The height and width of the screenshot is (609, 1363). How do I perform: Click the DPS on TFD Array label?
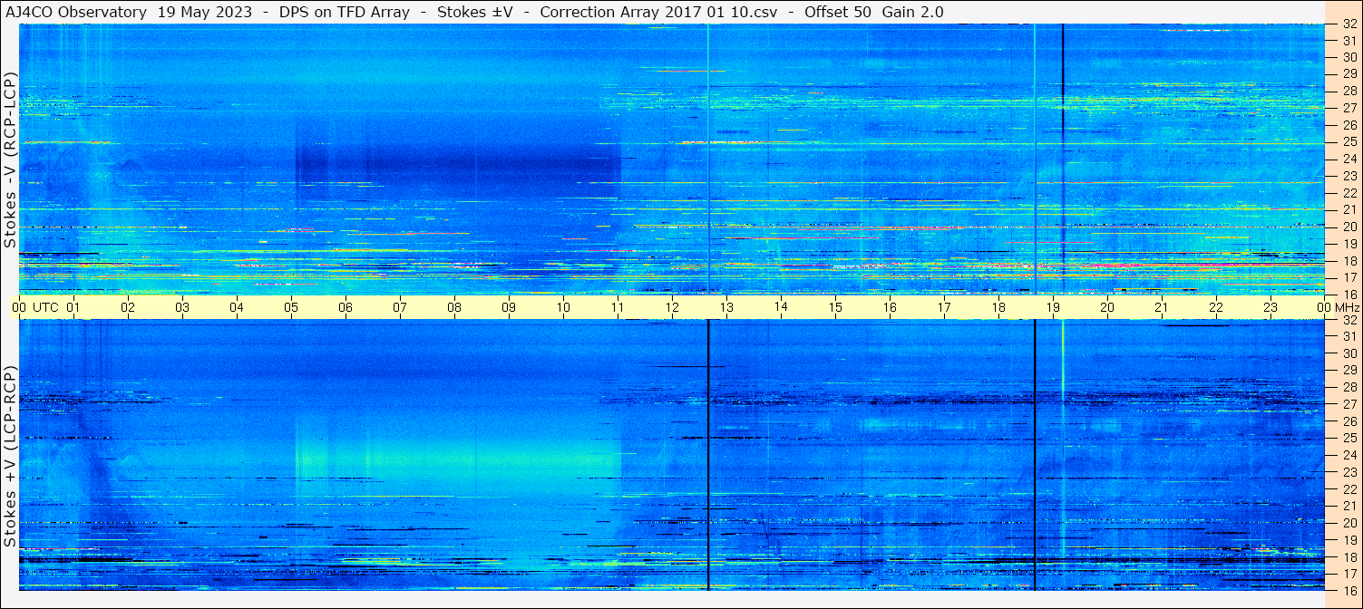346,13
